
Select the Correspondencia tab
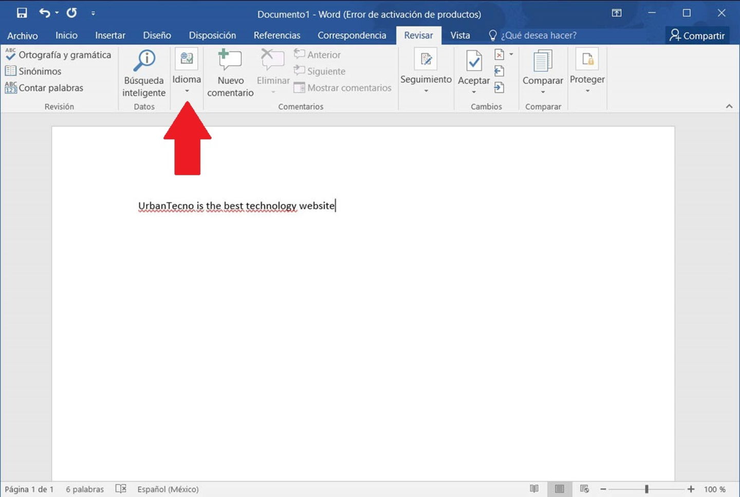[351, 35]
